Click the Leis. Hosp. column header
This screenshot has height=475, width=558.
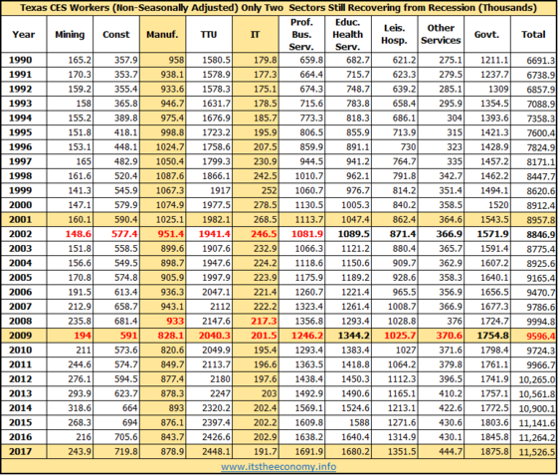[395, 35]
